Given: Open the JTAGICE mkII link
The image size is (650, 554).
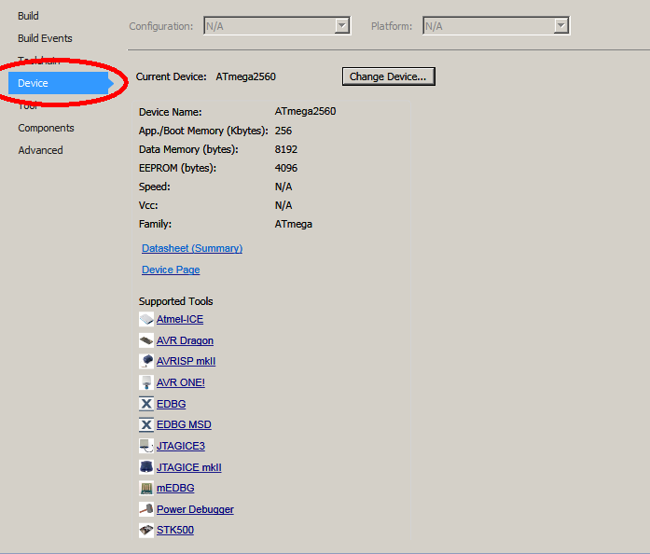Looking at the screenshot, I should [x=189, y=467].
